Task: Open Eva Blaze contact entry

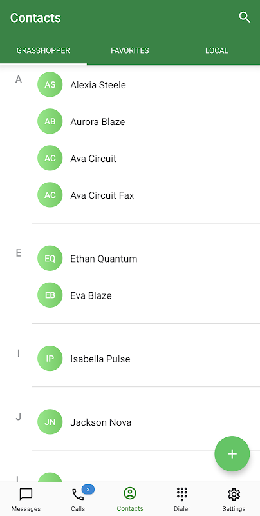Action: 145,295
